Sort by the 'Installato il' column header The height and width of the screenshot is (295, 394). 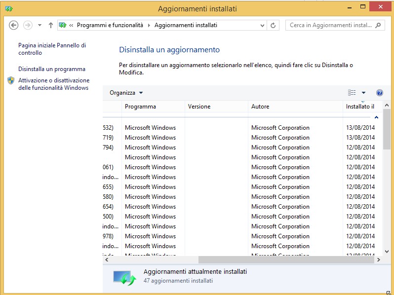[362, 107]
